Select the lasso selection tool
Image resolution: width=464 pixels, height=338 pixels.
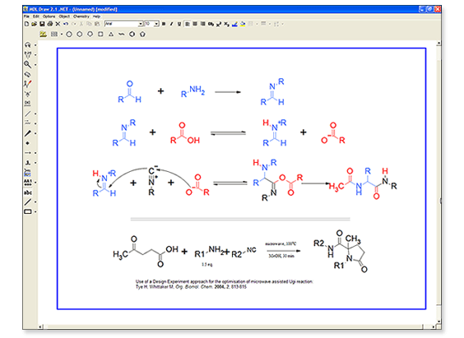27,45
